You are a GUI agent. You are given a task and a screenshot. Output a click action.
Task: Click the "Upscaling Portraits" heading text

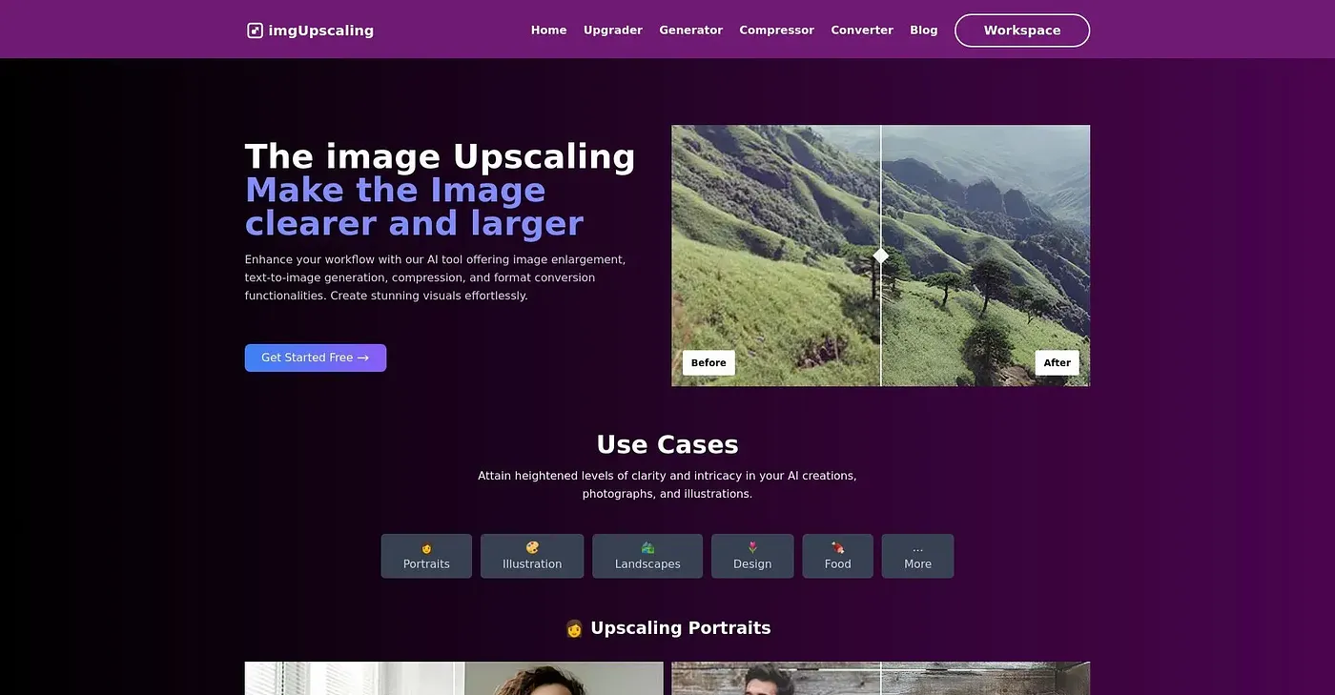coord(681,628)
